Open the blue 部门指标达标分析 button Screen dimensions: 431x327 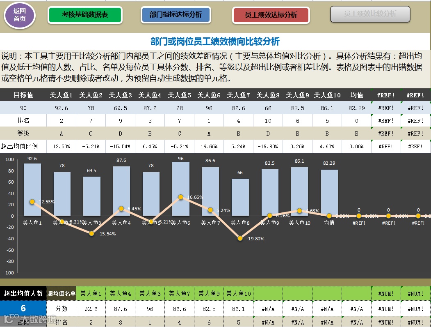176,15
